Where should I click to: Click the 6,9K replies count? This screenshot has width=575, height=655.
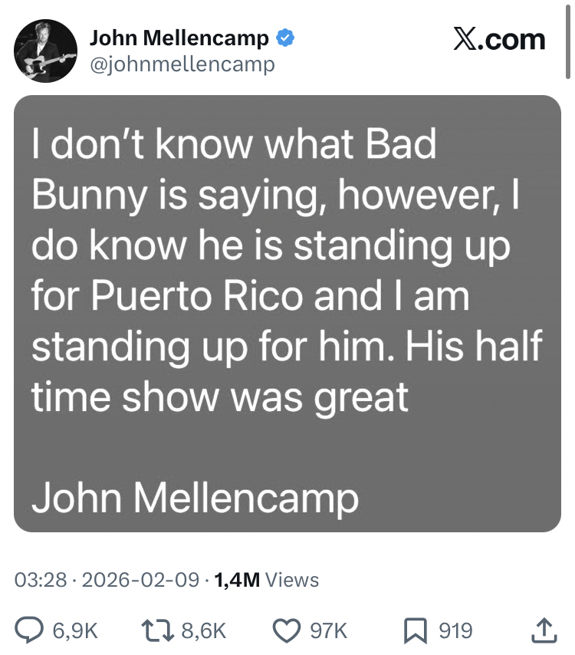[x=75, y=630]
